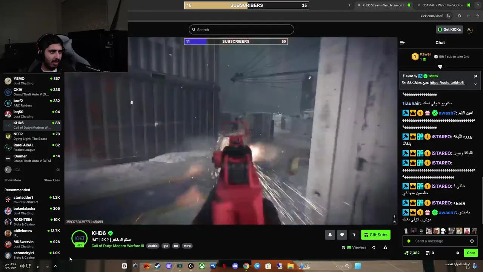The height and width of the screenshot is (272, 483).
Task: Open Discord from the taskbar
Action: tap(235, 266)
